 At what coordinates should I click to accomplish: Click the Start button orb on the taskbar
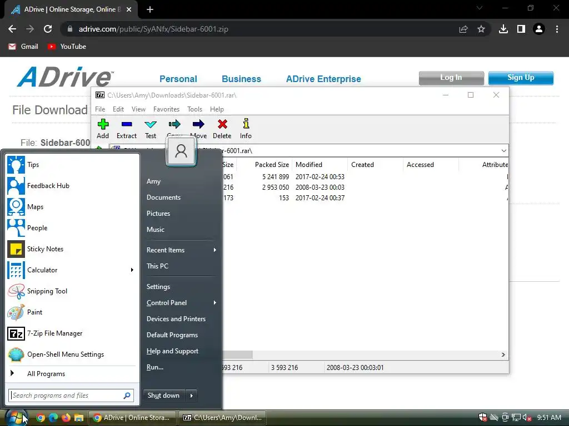point(15,418)
